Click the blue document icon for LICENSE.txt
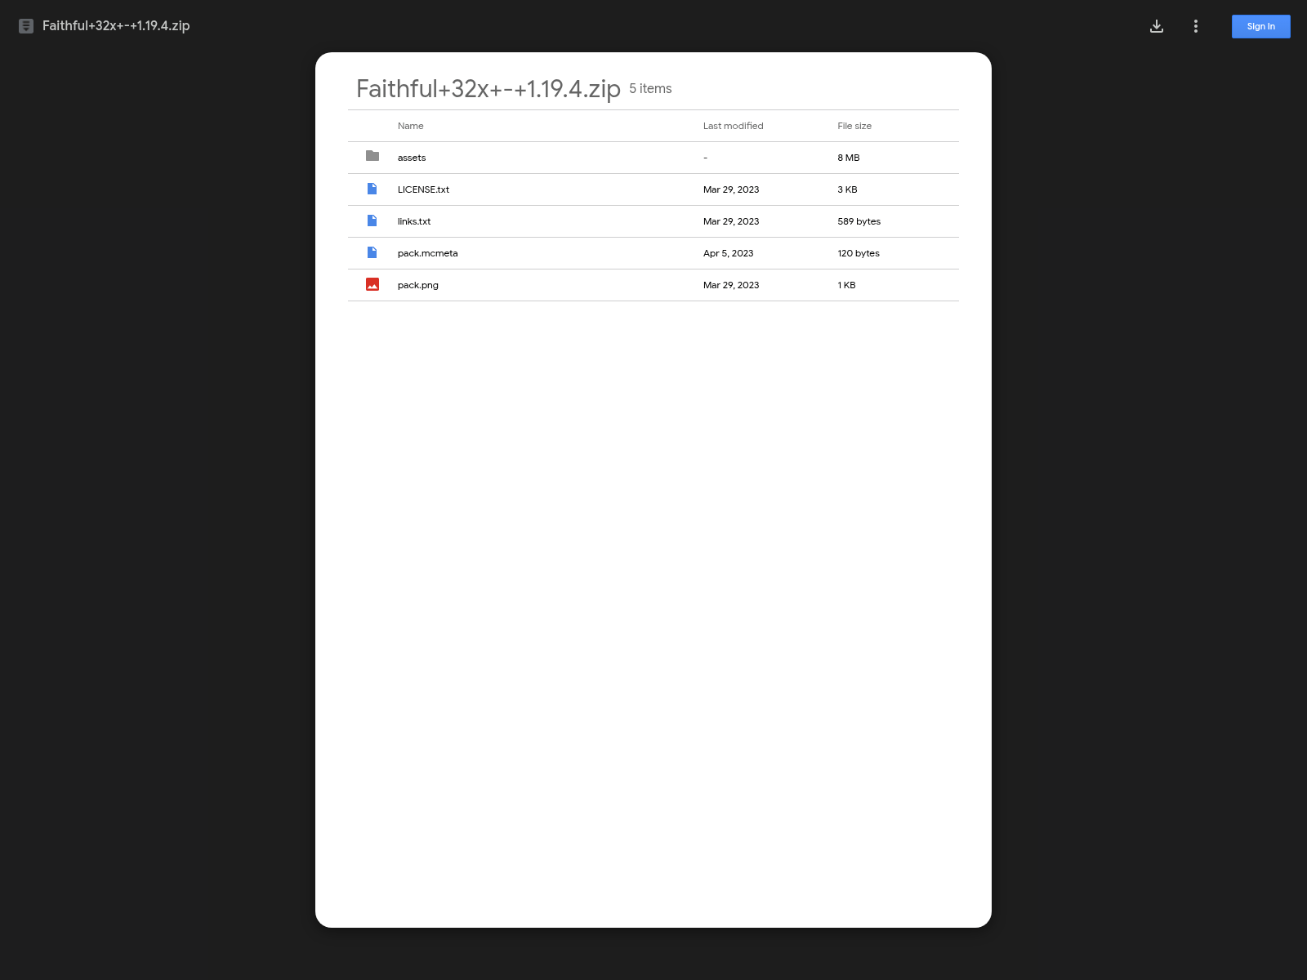 pyautogui.click(x=372, y=189)
